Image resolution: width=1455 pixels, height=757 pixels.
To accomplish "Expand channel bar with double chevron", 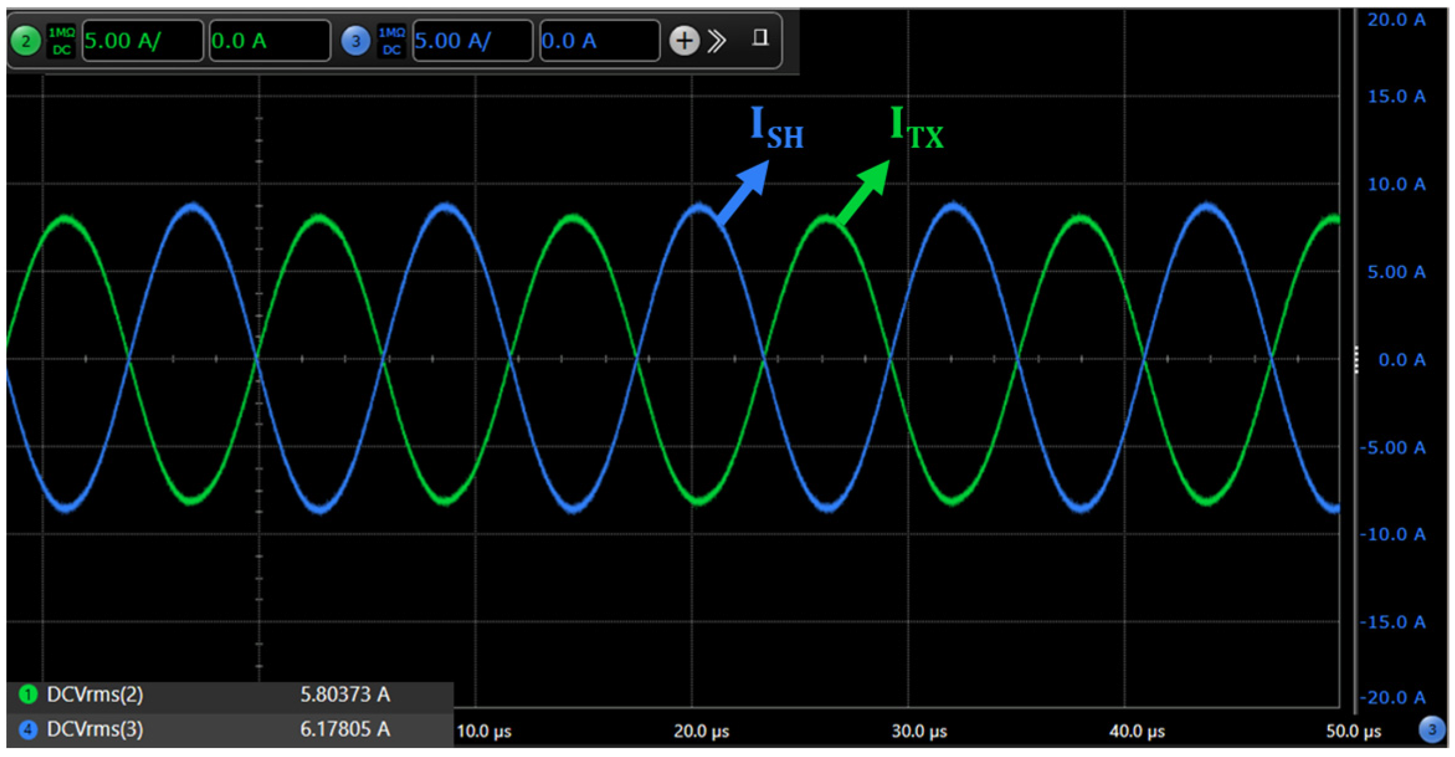I will (717, 41).
